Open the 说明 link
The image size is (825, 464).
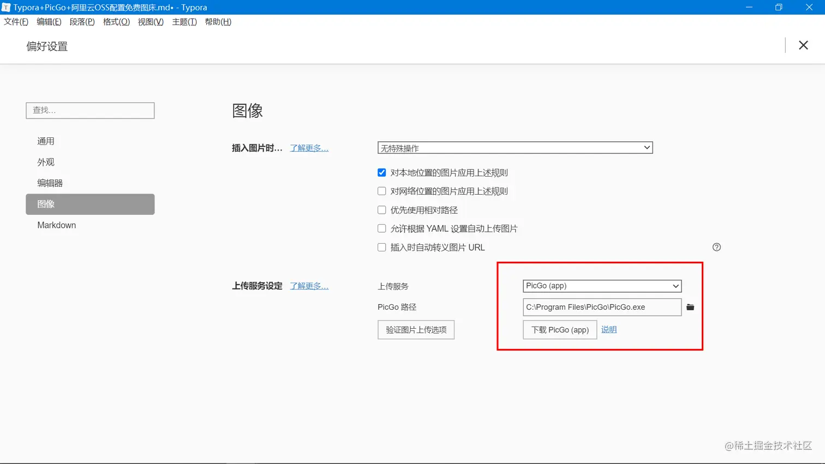point(609,329)
